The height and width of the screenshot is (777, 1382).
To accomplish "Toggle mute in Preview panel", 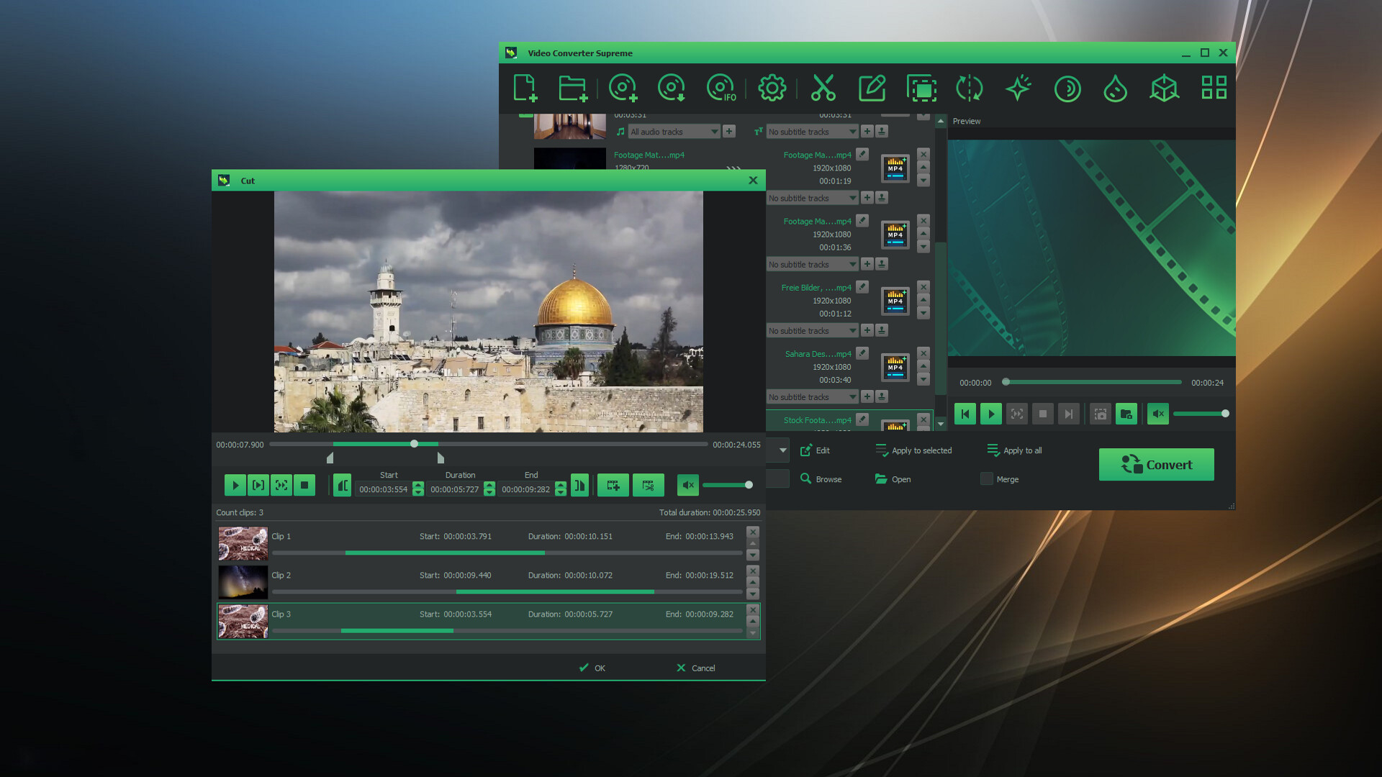I will 1157,414.
